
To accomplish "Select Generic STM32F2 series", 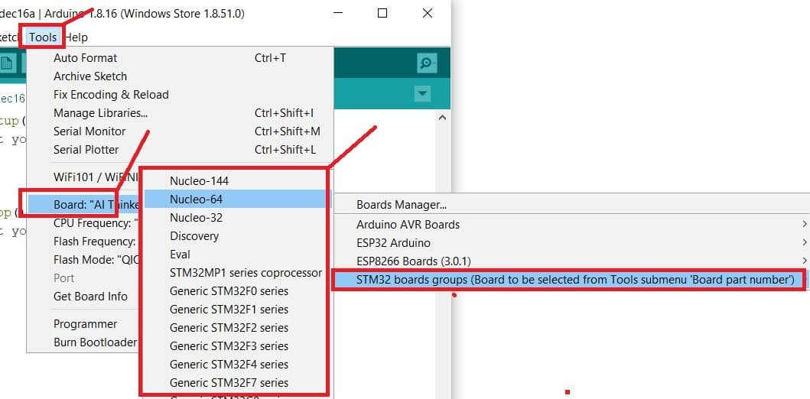I will click(x=235, y=328).
